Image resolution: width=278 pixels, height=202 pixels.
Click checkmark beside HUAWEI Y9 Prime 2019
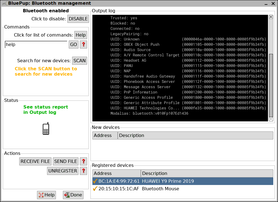coord(95,181)
